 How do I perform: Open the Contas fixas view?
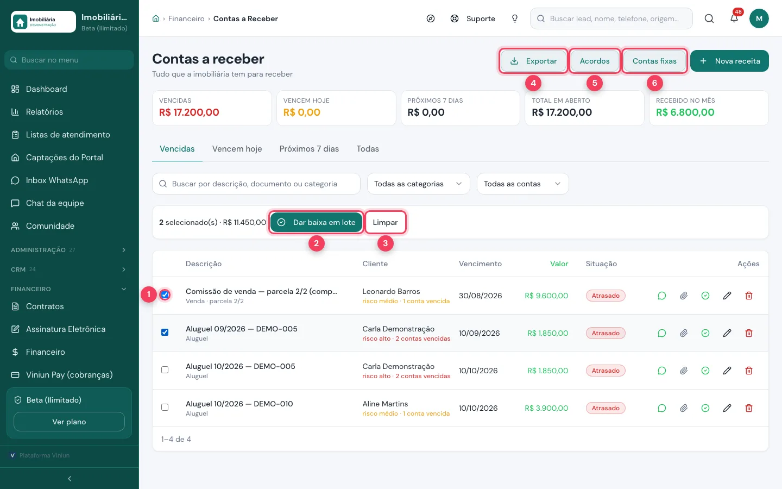(x=654, y=61)
